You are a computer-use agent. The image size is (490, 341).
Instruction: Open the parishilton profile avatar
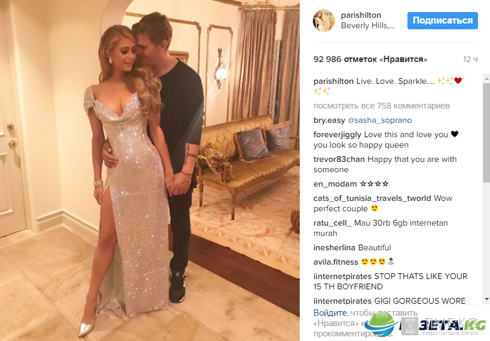tap(324, 20)
